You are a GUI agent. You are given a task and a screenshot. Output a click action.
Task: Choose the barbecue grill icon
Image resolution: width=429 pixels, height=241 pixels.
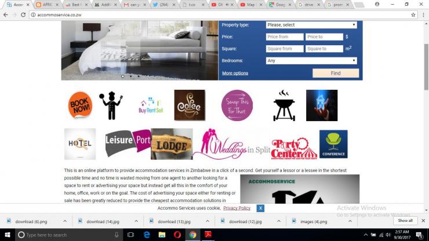click(x=284, y=105)
